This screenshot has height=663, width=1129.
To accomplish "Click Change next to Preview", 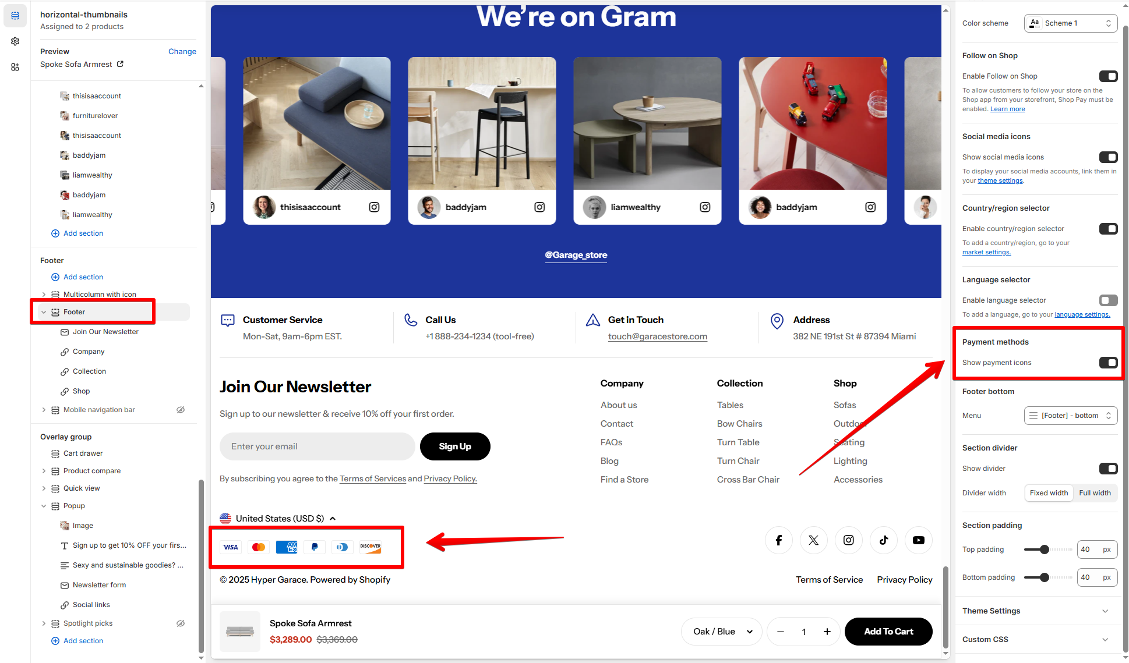I will tap(182, 52).
